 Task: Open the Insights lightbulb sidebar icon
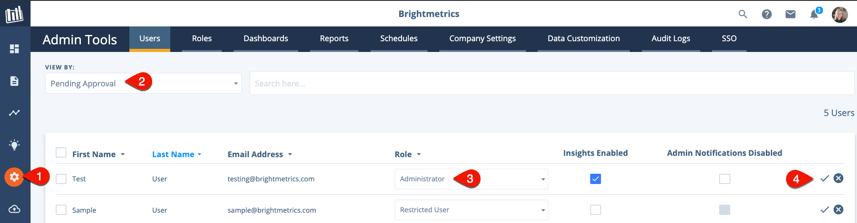(x=14, y=145)
